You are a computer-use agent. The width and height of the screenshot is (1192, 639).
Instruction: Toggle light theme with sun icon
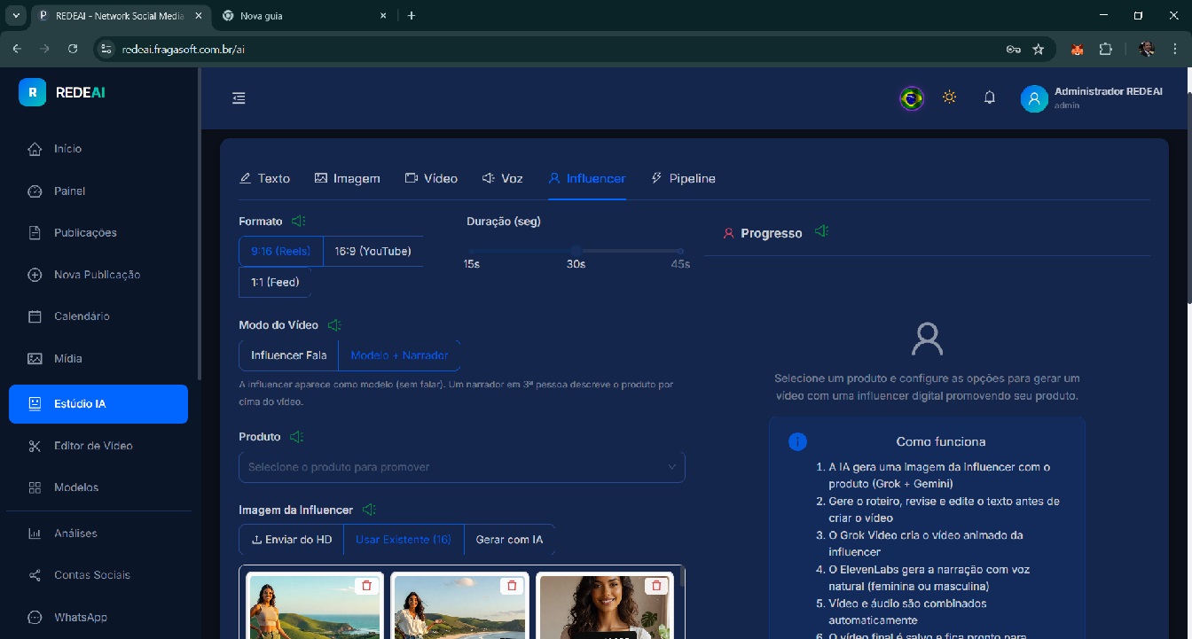949,97
